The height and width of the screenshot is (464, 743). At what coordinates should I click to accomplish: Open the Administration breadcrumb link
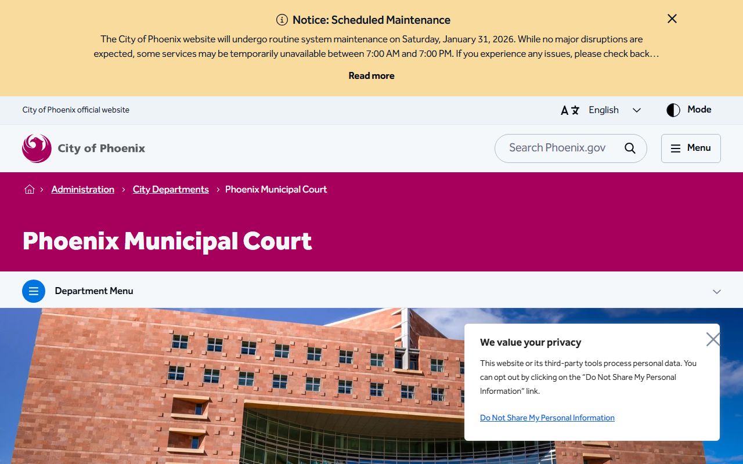click(83, 189)
